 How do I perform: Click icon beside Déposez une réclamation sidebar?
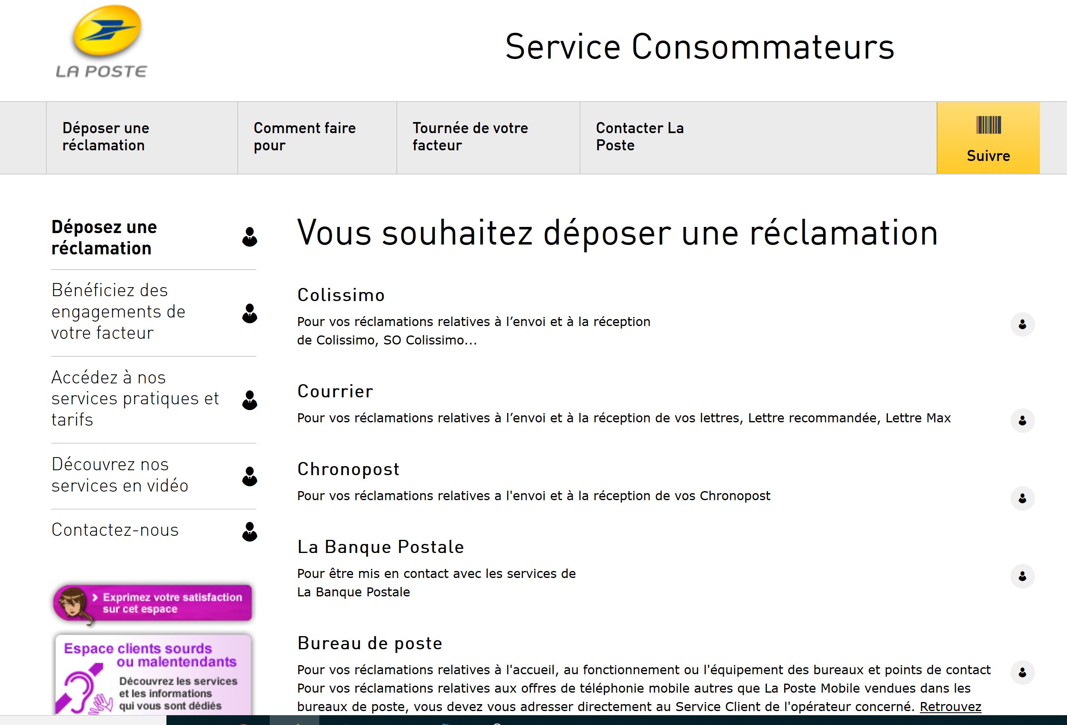point(249,237)
